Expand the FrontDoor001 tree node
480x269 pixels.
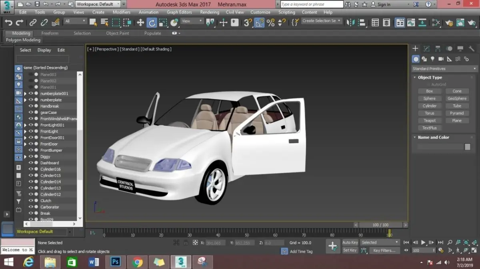pyautogui.click(x=25, y=138)
